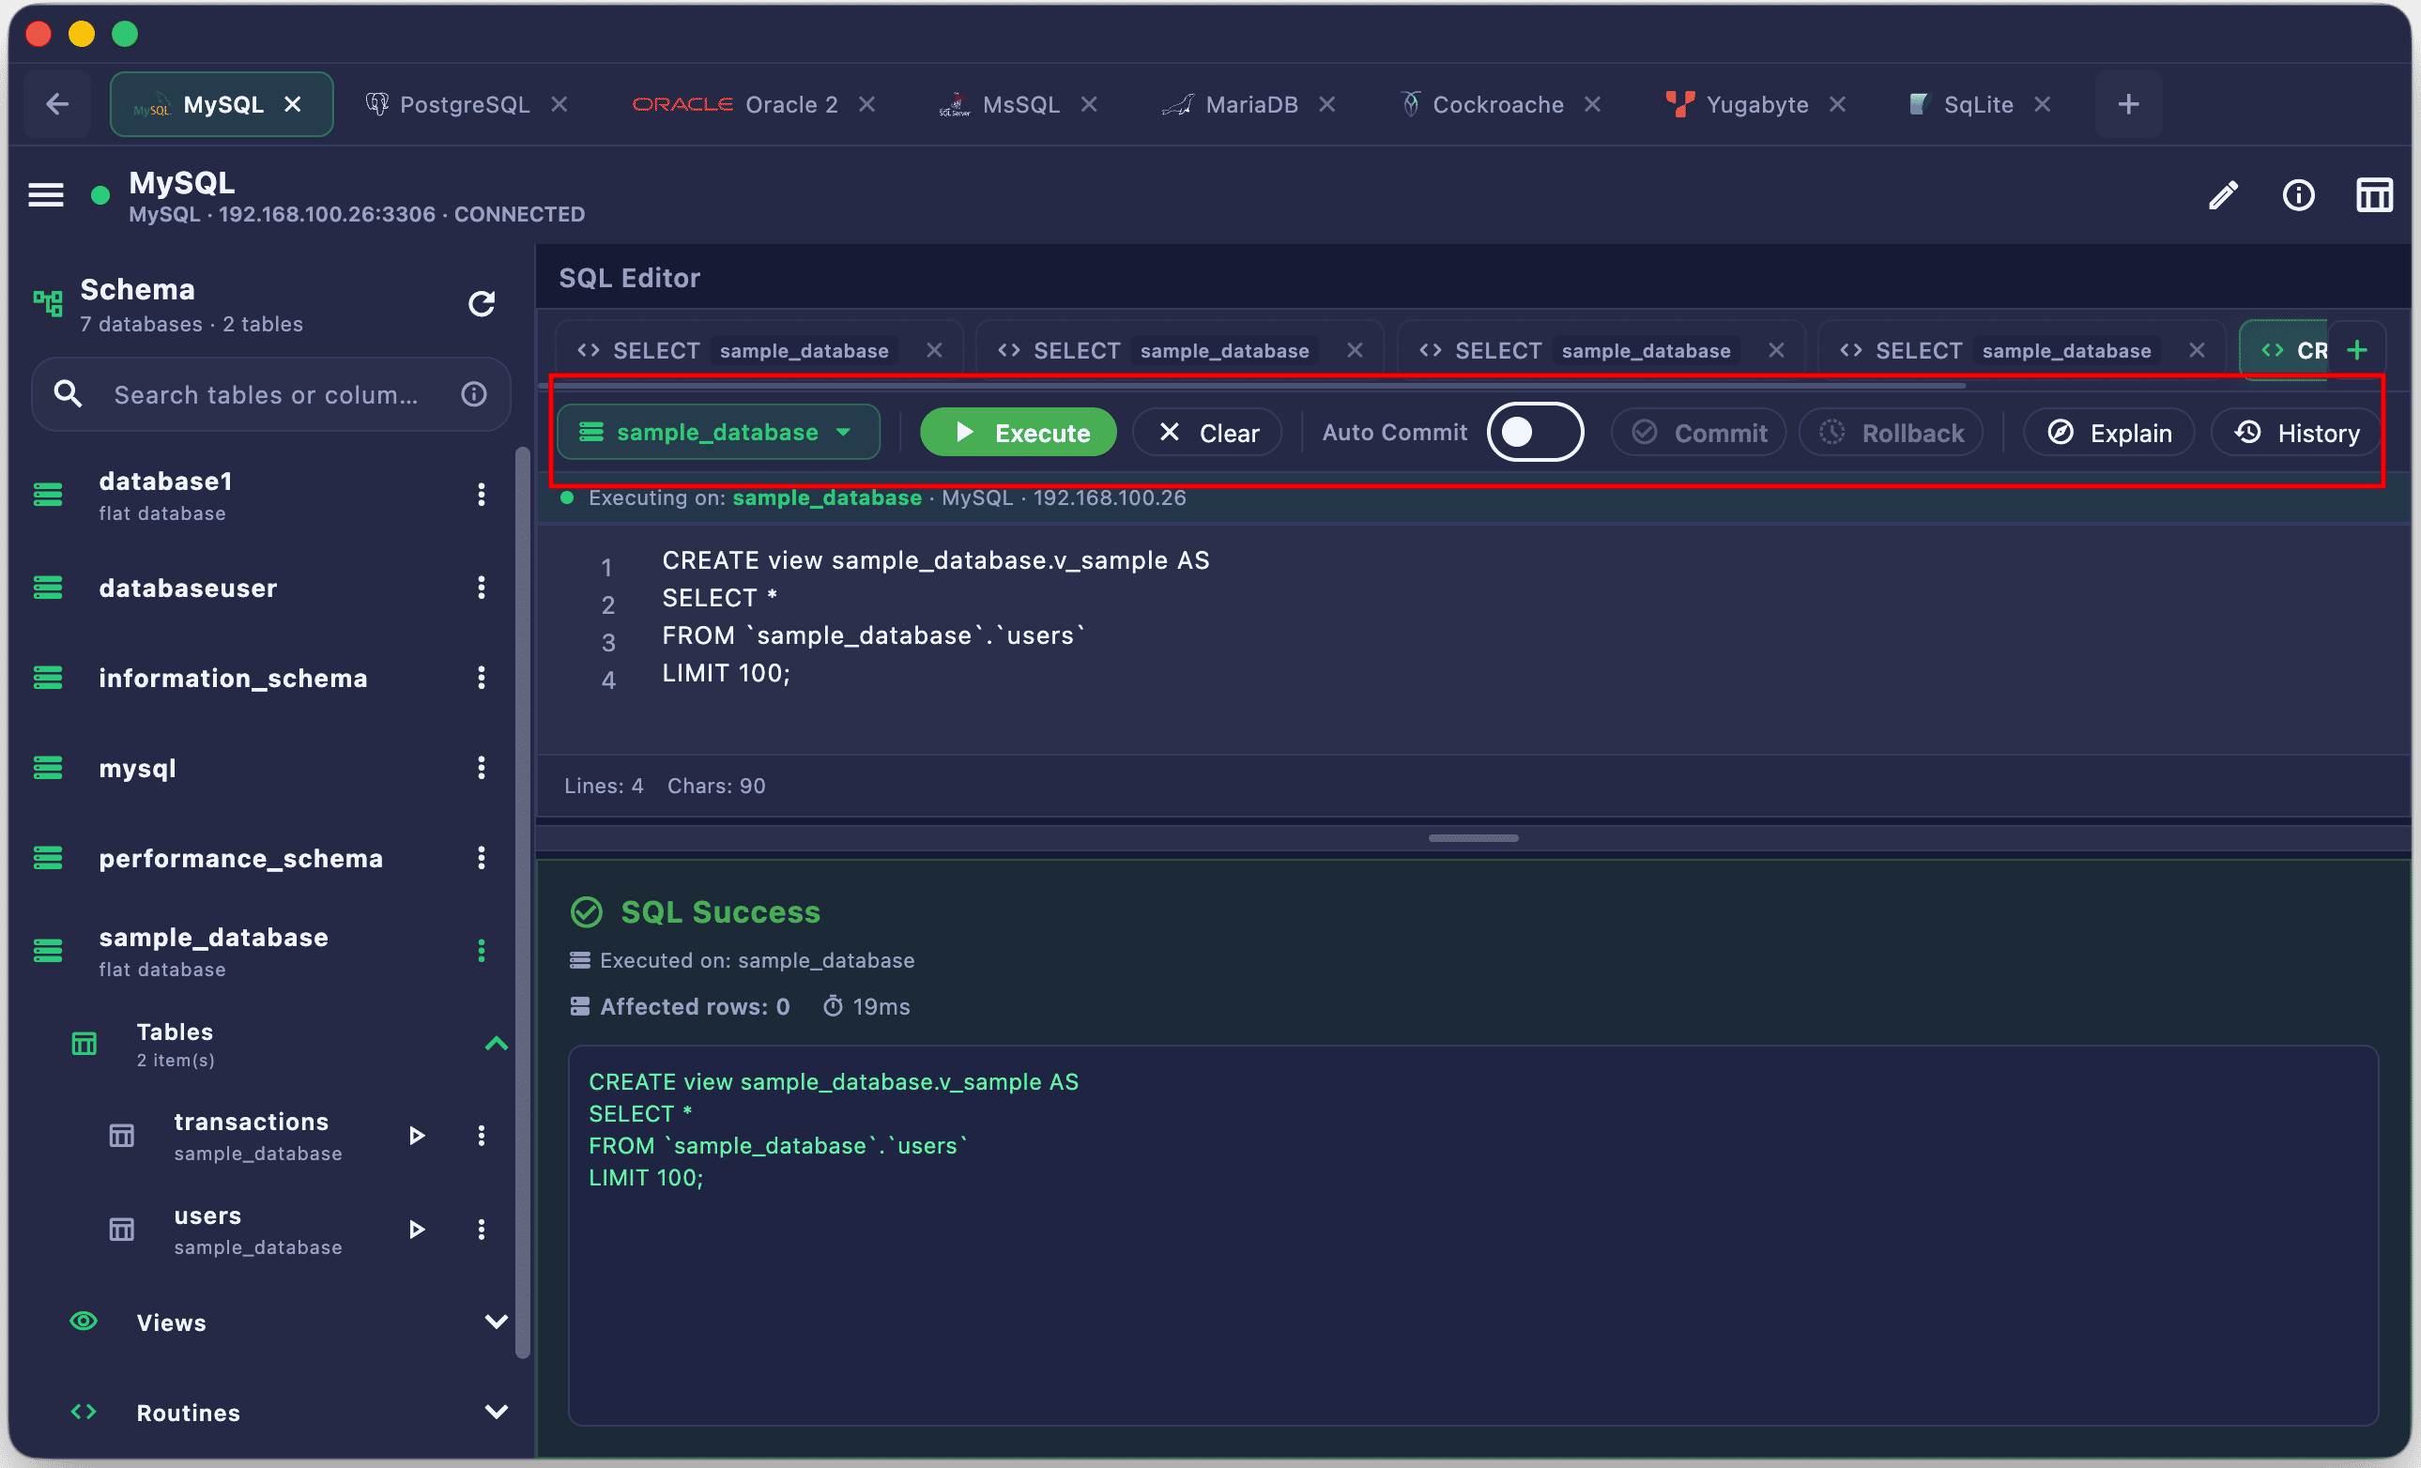Expand the Views section
Viewport: 2421px width, 1468px height.
pyautogui.click(x=497, y=1323)
